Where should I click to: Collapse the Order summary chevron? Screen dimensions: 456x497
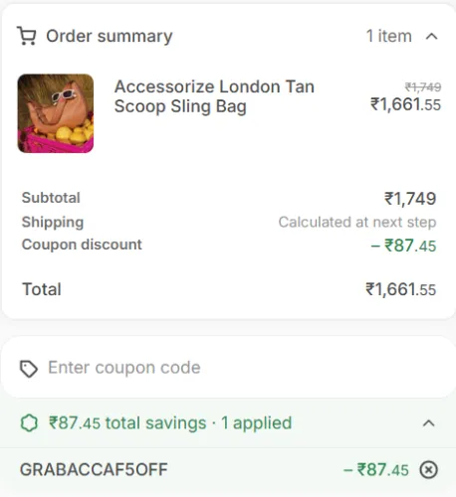pos(431,36)
